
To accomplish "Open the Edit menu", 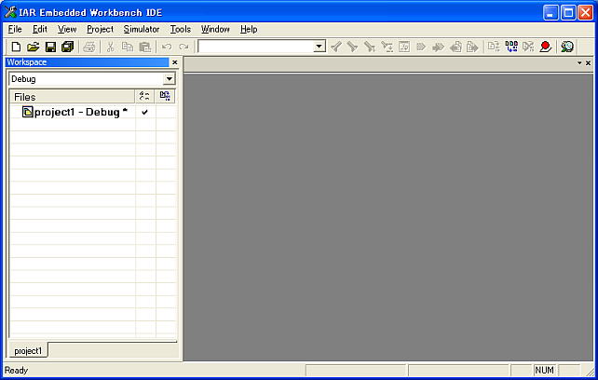I will tap(40, 29).
